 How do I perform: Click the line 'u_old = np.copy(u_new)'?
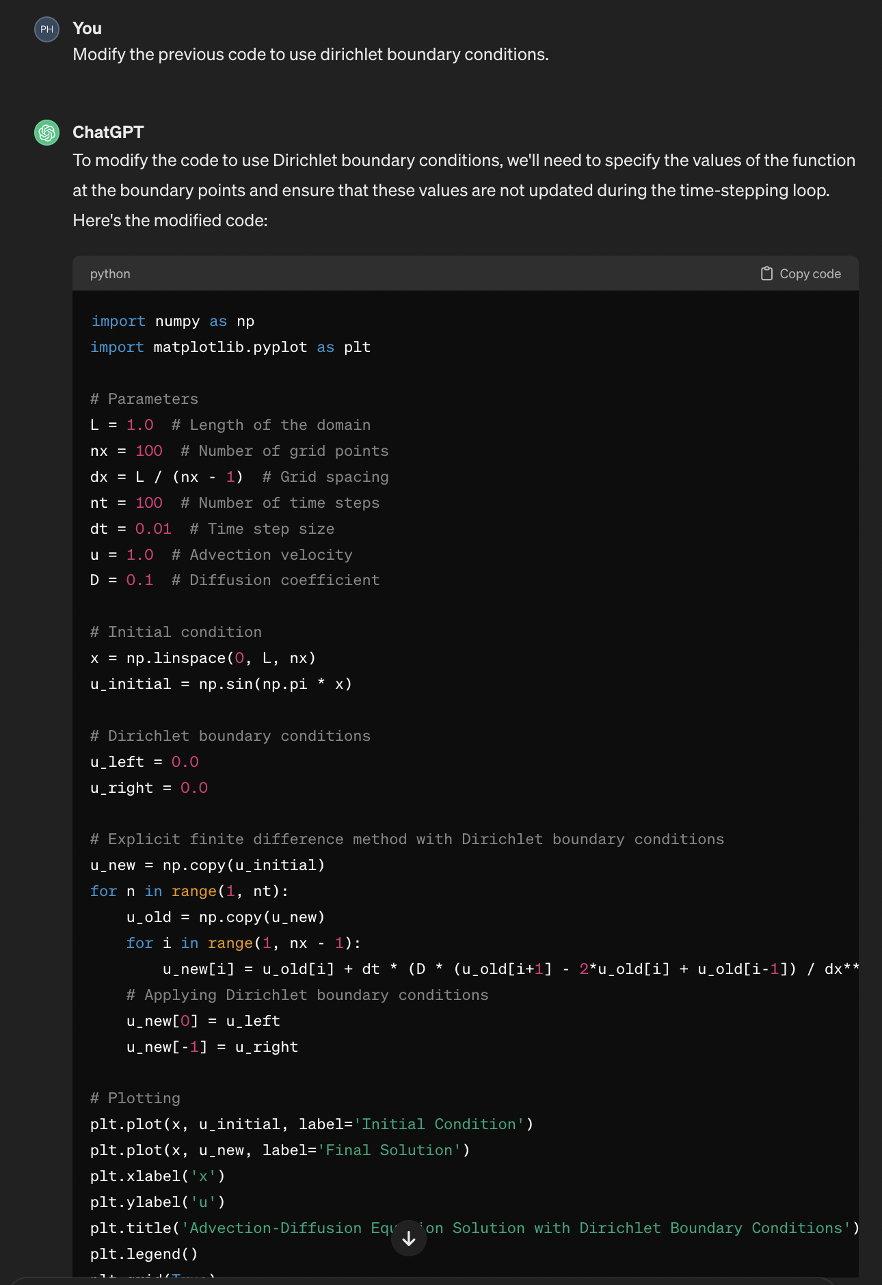click(226, 917)
